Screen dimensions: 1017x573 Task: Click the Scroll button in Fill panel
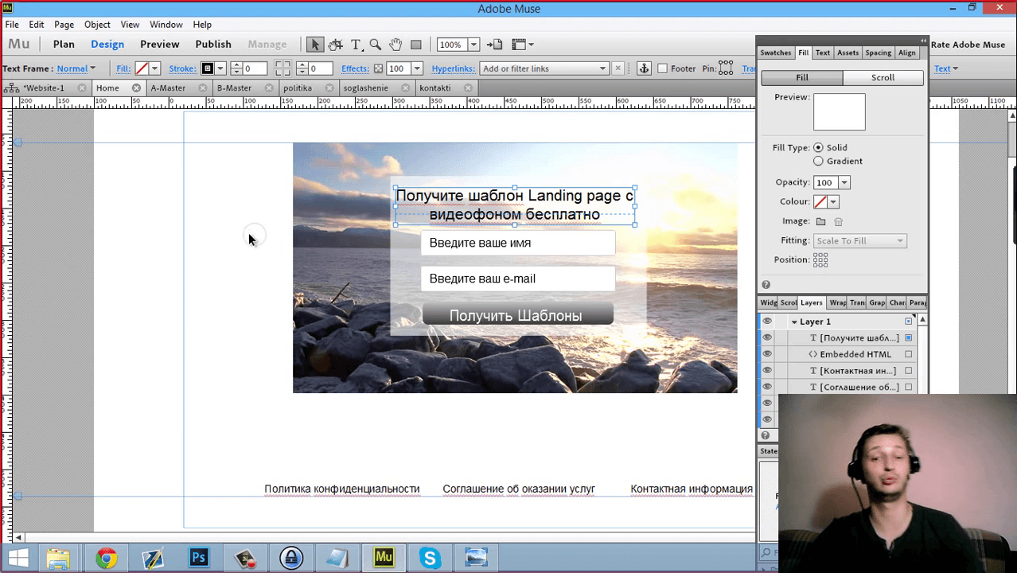[883, 78]
